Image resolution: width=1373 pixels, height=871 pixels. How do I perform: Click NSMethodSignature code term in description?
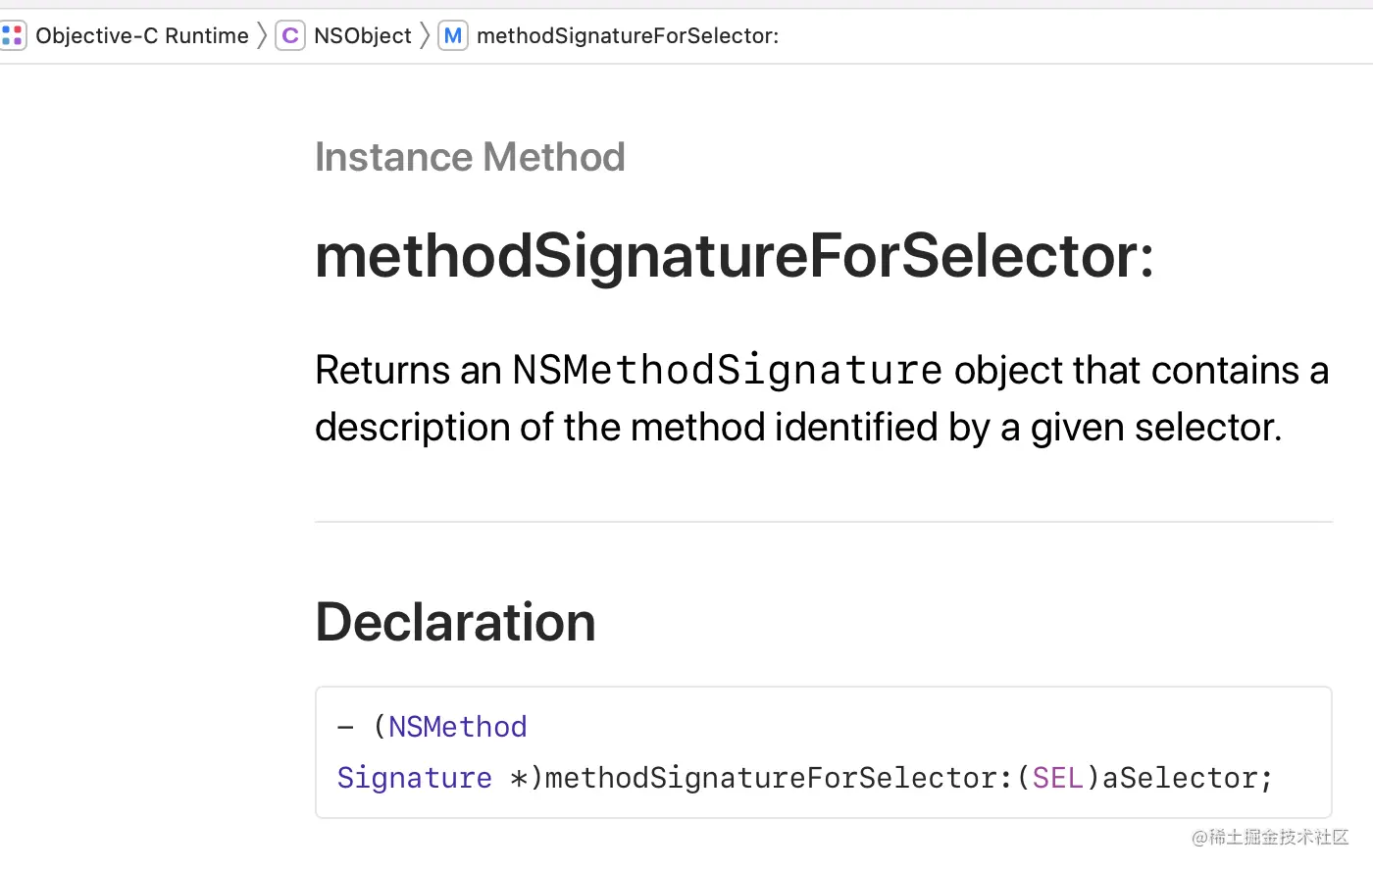click(x=727, y=370)
